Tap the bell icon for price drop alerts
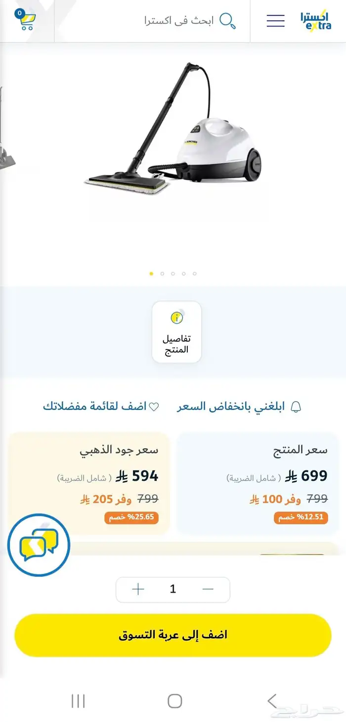The width and height of the screenshot is (346, 722). (x=297, y=406)
